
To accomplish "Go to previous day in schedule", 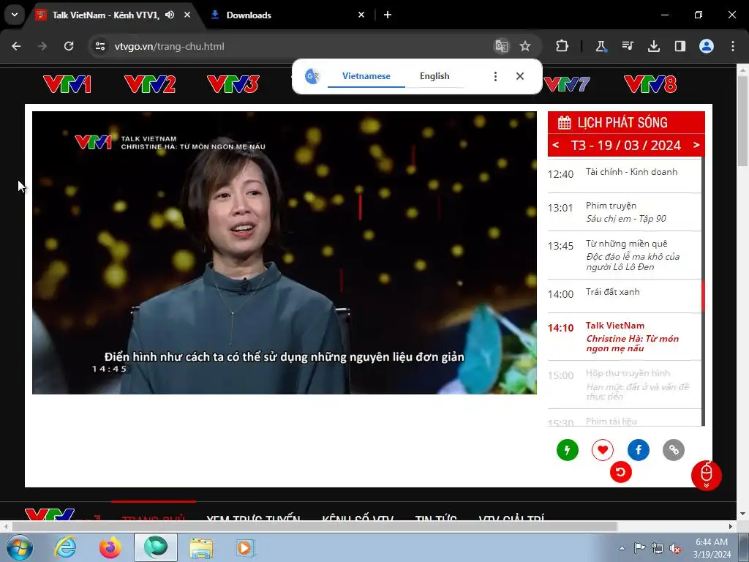I will [556, 145].
